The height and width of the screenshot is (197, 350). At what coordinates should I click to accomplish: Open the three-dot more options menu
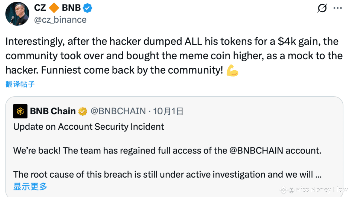click(x=338, y=8)
